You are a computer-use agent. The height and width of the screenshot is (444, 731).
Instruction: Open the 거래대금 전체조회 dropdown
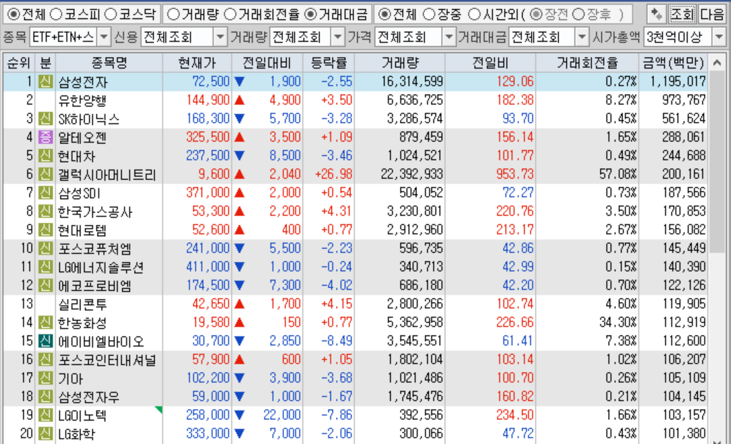pyautogui.click(x=582, y=37)
